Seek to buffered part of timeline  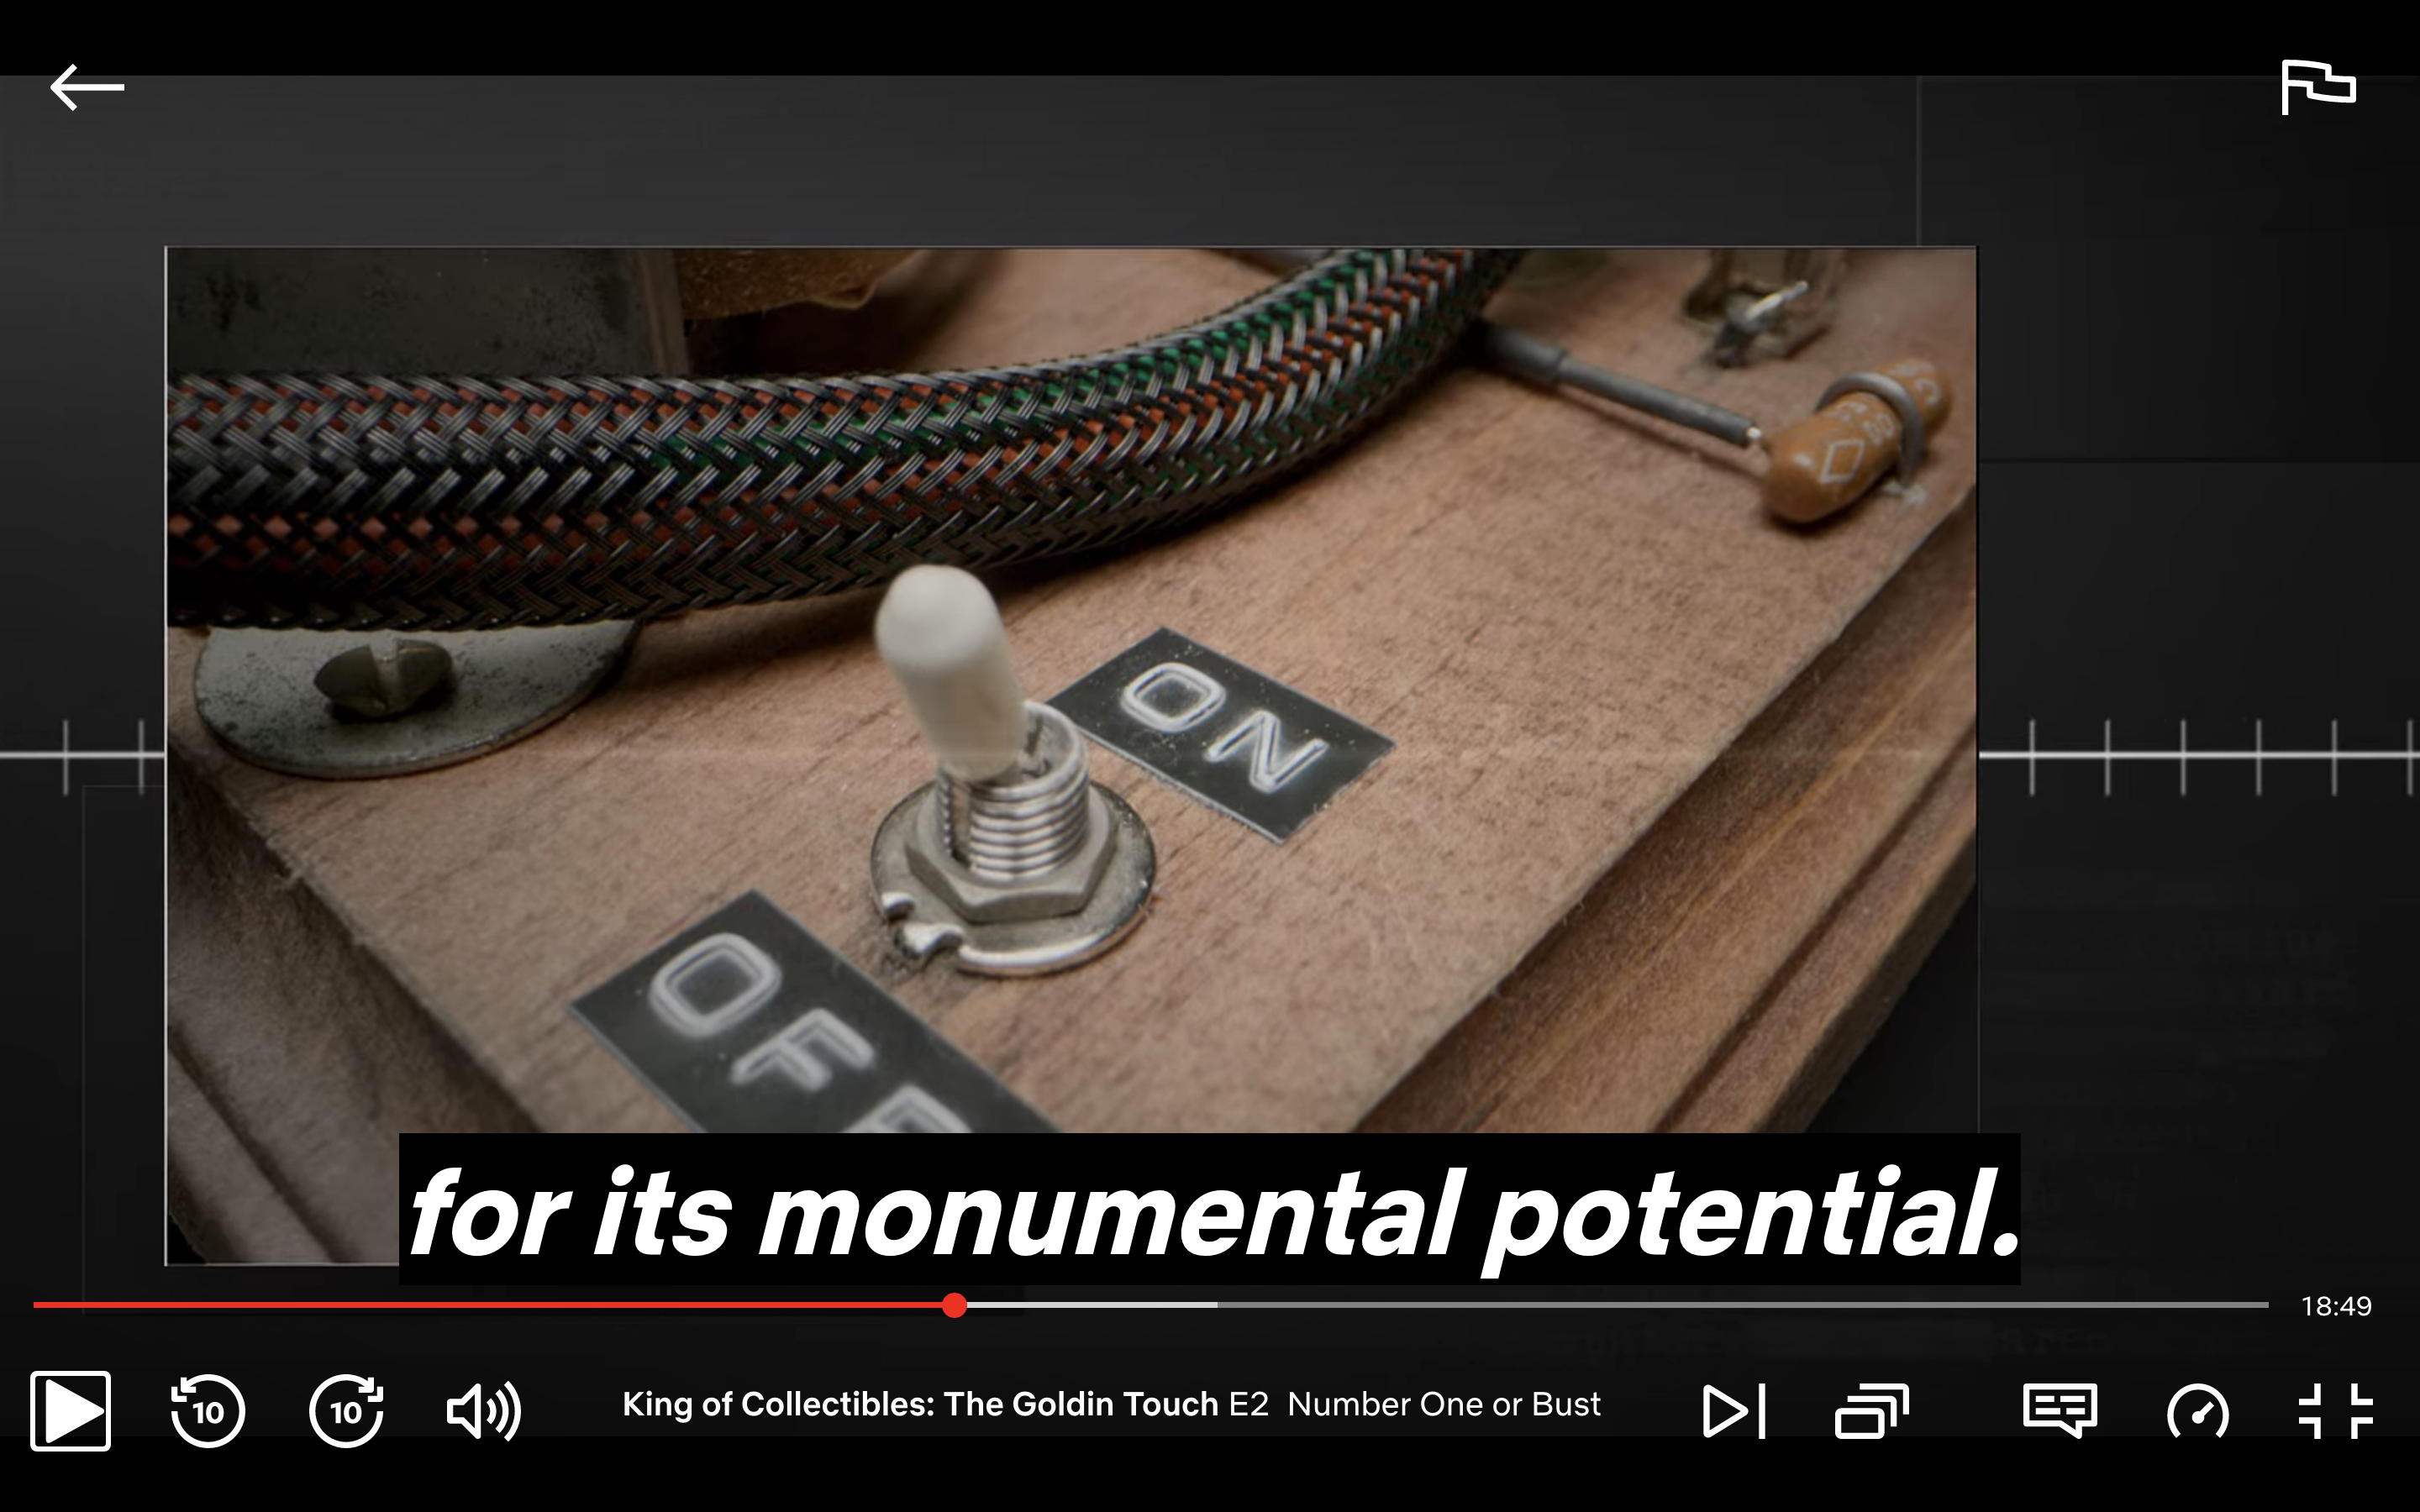(1092, 1305)
